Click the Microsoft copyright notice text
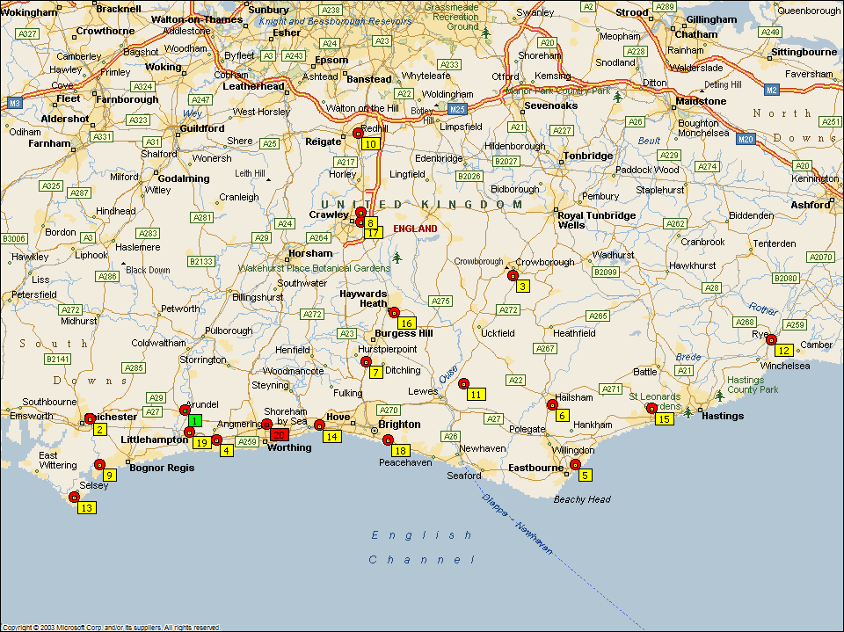 tap(110, 628)
